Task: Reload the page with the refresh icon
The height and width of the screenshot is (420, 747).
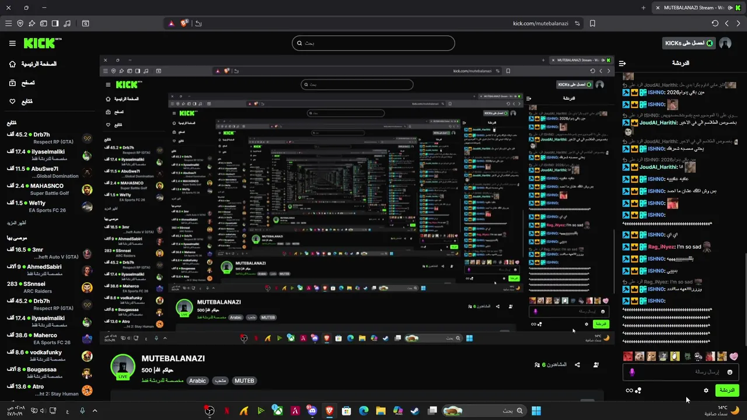Action: [x=715, y=23]
